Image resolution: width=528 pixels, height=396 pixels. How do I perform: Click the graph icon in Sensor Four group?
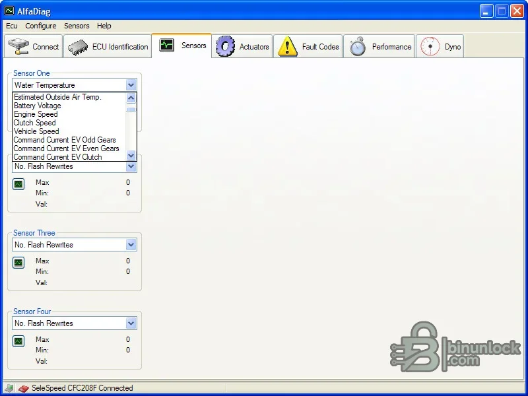tap(18, 341)
